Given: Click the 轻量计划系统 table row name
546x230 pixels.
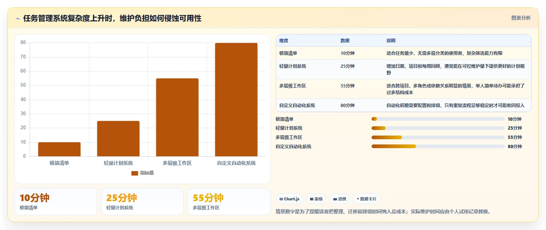Looking at the screenshot, I should [293, 66].
